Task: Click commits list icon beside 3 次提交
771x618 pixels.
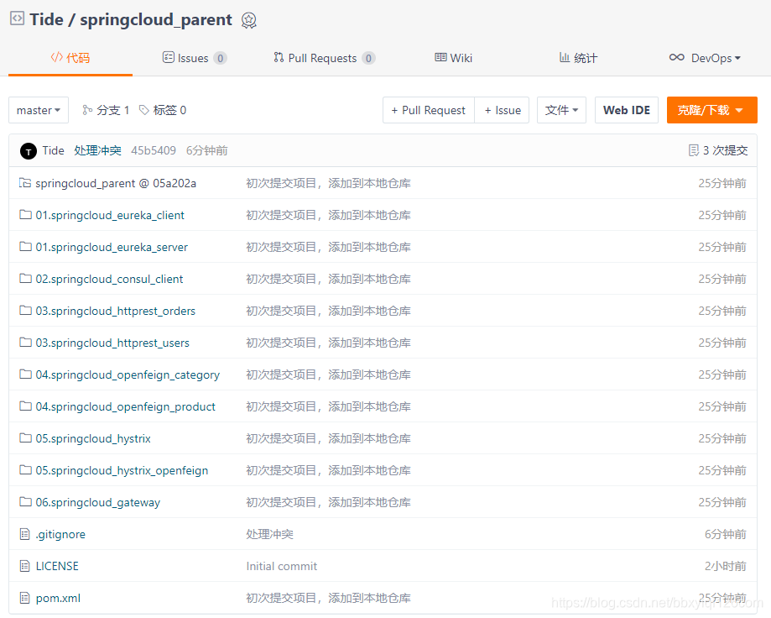Action: tap(694, 150)
